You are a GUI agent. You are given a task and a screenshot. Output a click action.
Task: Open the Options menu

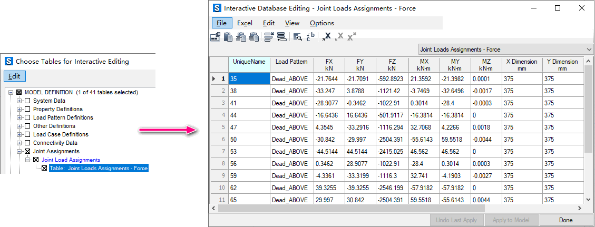coord(321,23)
